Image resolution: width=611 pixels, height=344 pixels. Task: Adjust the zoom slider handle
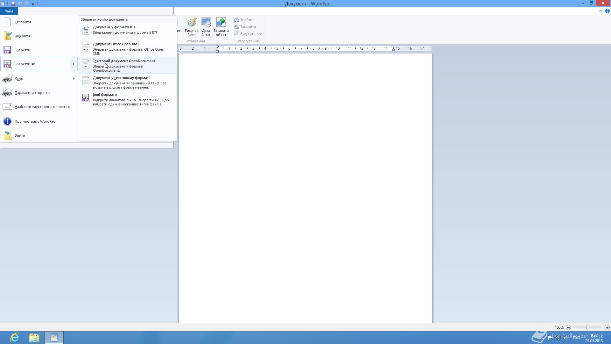588,327
